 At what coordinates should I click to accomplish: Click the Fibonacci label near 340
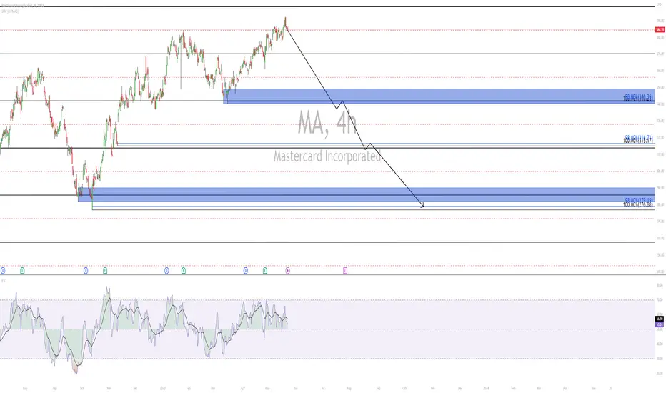point(638,98)
